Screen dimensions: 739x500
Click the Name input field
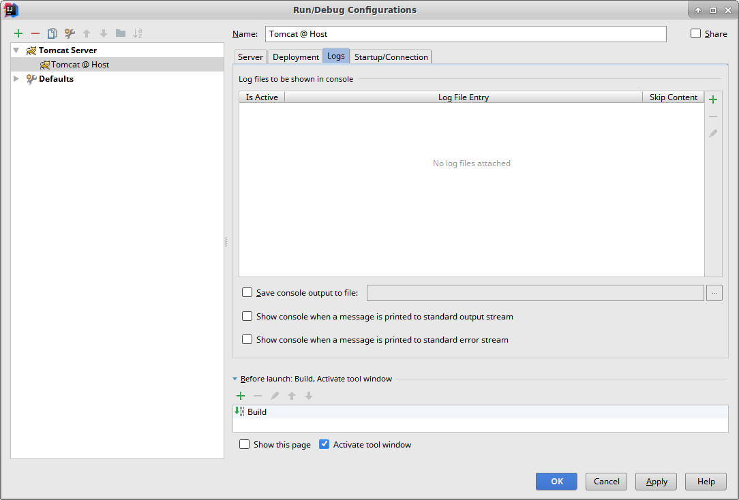[x=465, y=34]
